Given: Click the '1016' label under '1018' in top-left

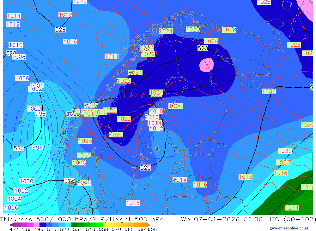Looking at the screenshot, I should click(70, 42).
